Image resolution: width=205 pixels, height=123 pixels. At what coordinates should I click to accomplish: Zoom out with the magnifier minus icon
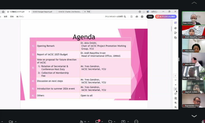point(176,107)
